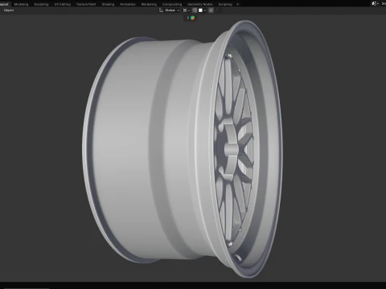Click the snap target increment icon
386x289 pixels.
click(200, 10)
